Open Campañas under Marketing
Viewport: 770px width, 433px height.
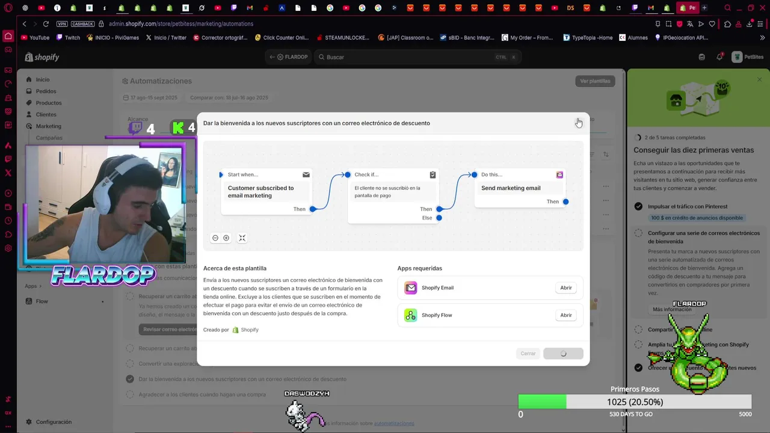[x=49, y=138]
